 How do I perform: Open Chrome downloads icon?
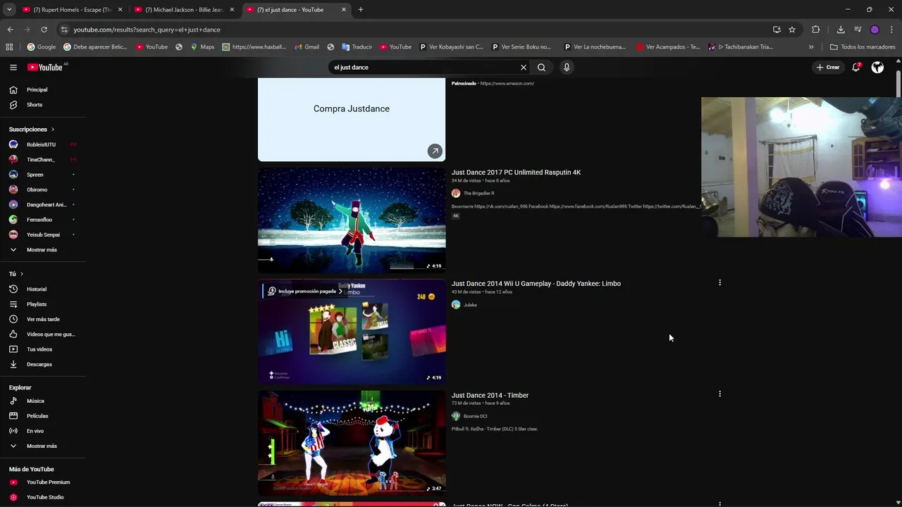[841, 30]
